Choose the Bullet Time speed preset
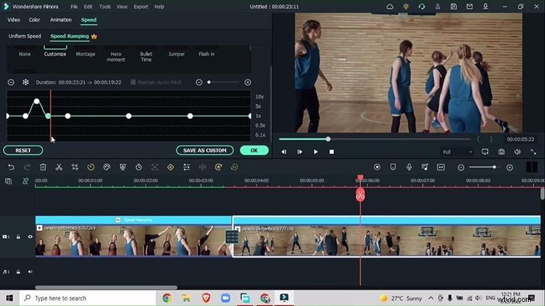The height and width of the screenshot is (306, 545). click(146, 57)
